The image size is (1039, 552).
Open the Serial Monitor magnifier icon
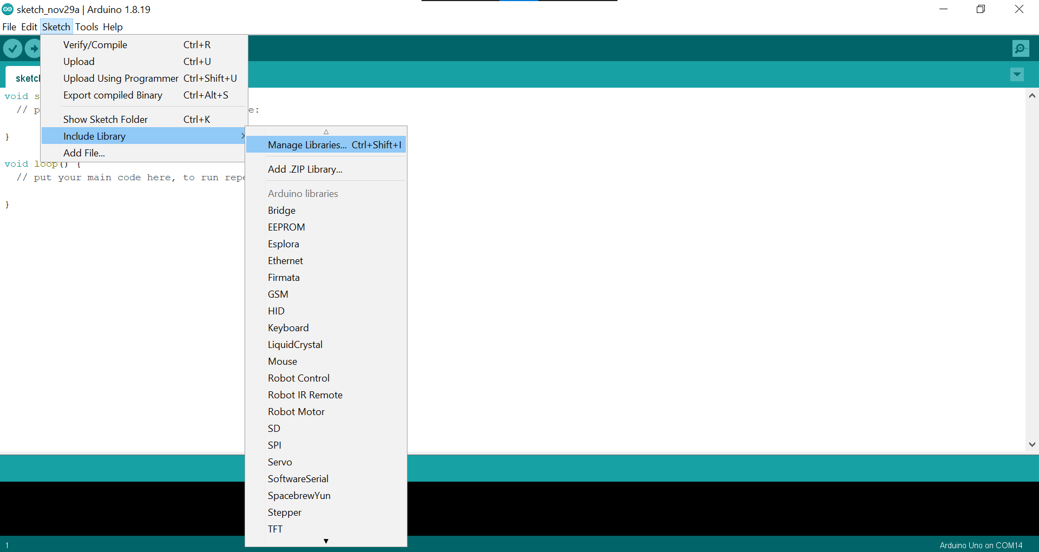(x=1020, y=49)
